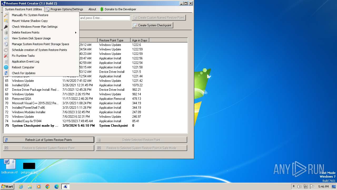
Task: Click Create System Checkpoint button
Action: (x=152, y=25)
